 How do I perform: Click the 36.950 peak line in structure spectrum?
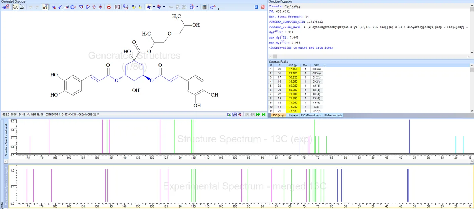409,136
